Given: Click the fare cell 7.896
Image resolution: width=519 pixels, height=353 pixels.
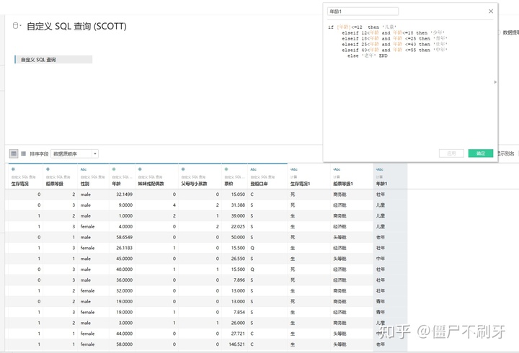Looking at the screenshot, I should pos(239,280).
